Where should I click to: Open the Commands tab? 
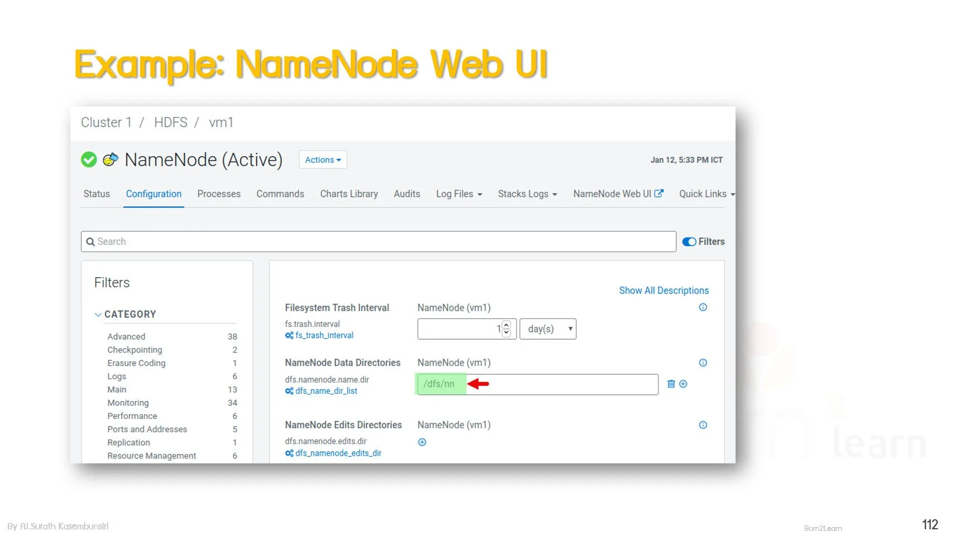click(x=280, y=194)
